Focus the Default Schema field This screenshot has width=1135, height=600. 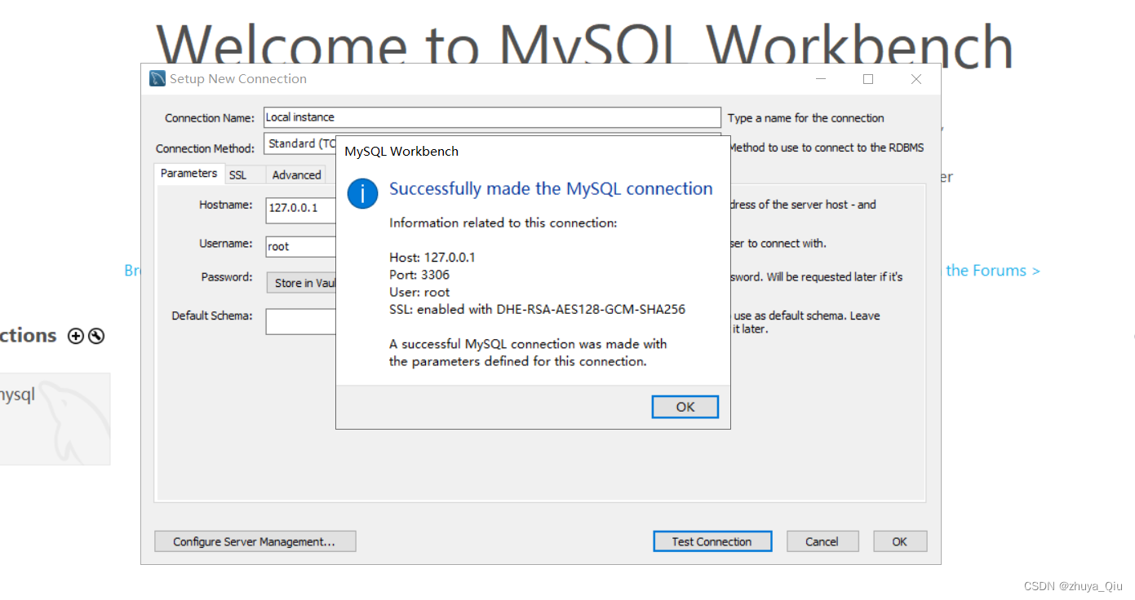[x=300, y=321]
